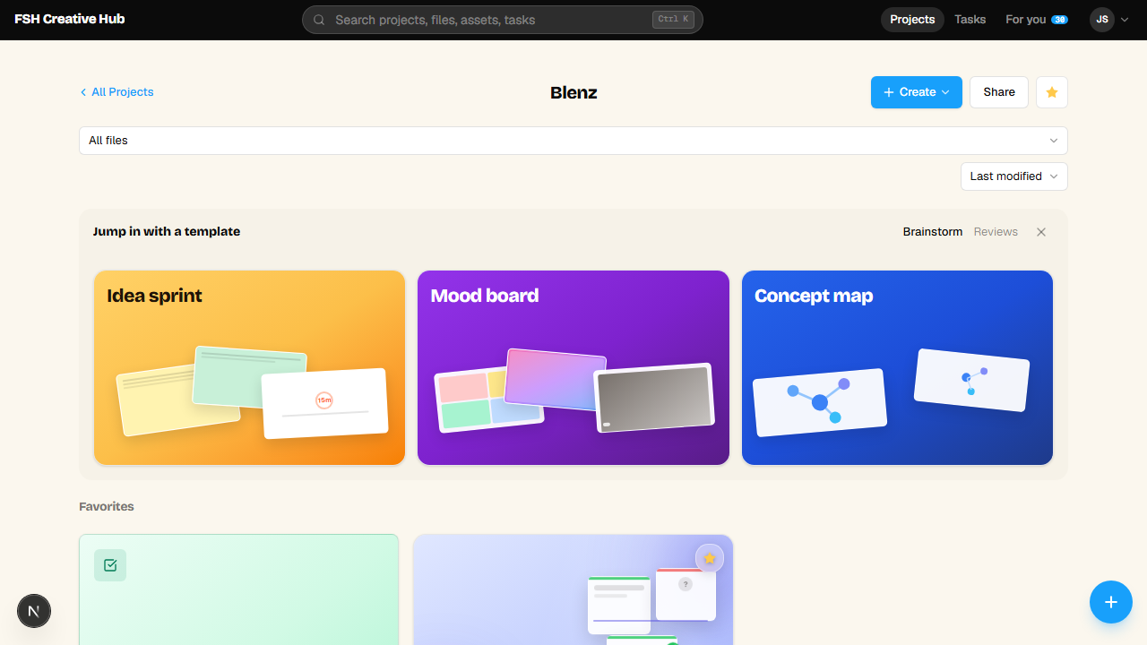Open the Idea sprint template
The height and width of the screenshot is (645, 1147).
[x=250, y=368]
